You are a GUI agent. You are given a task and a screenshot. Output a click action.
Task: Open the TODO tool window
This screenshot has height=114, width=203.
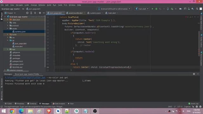pos(8,104)
